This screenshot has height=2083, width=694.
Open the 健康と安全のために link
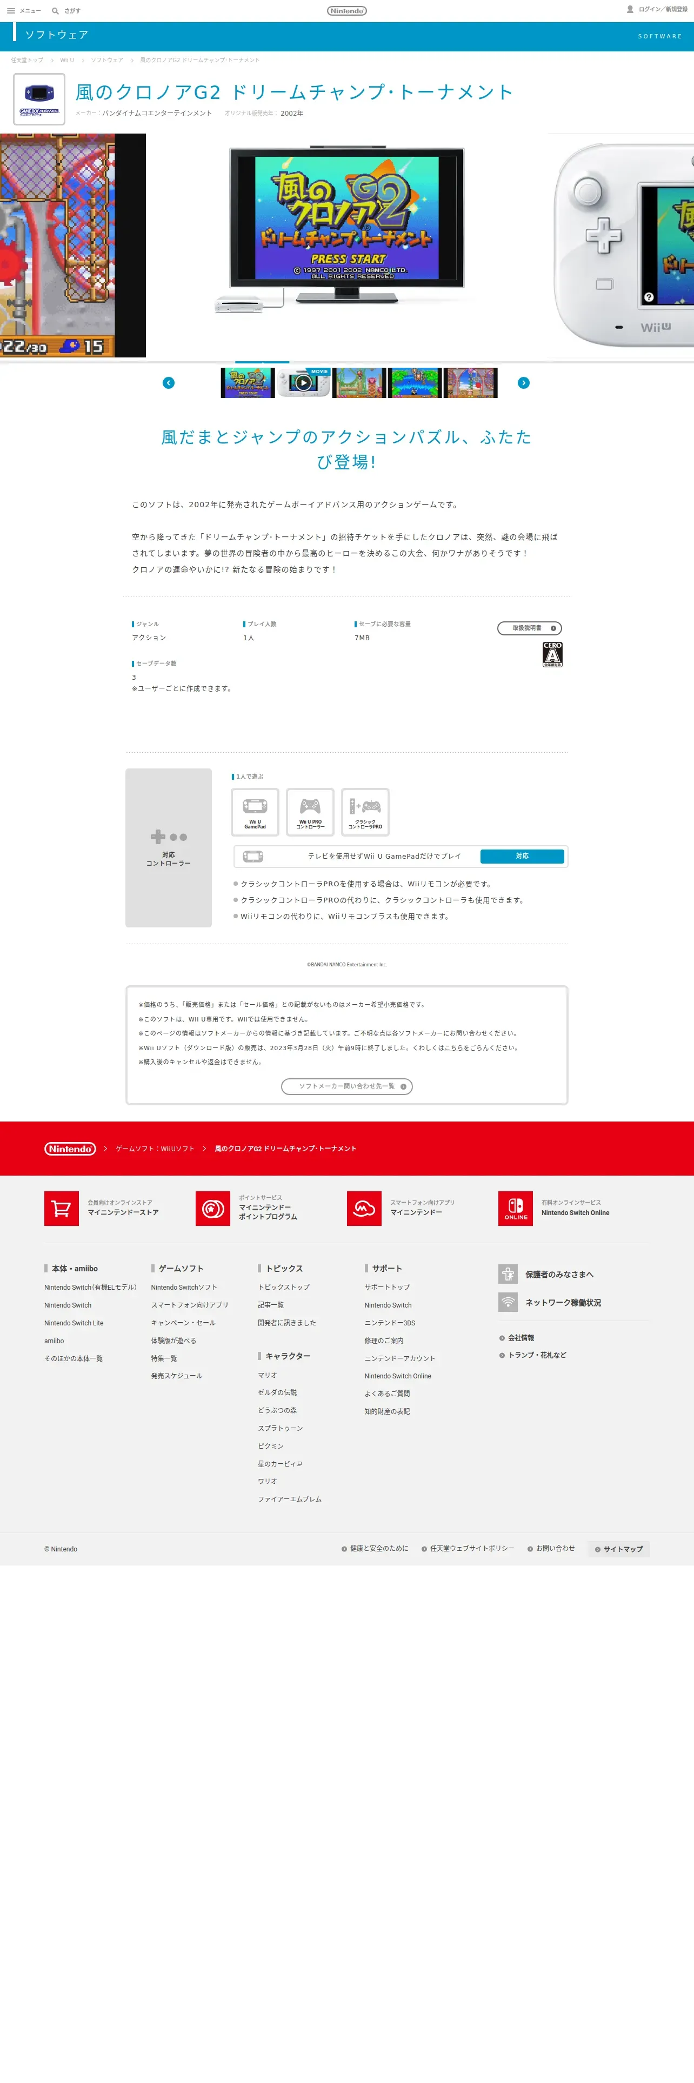375,1549
